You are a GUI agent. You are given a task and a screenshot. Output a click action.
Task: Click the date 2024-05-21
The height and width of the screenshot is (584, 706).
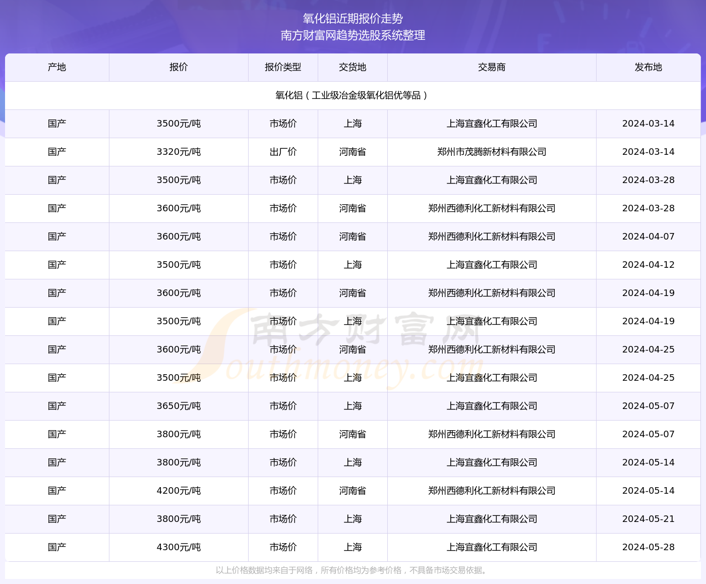click(649, 519)
